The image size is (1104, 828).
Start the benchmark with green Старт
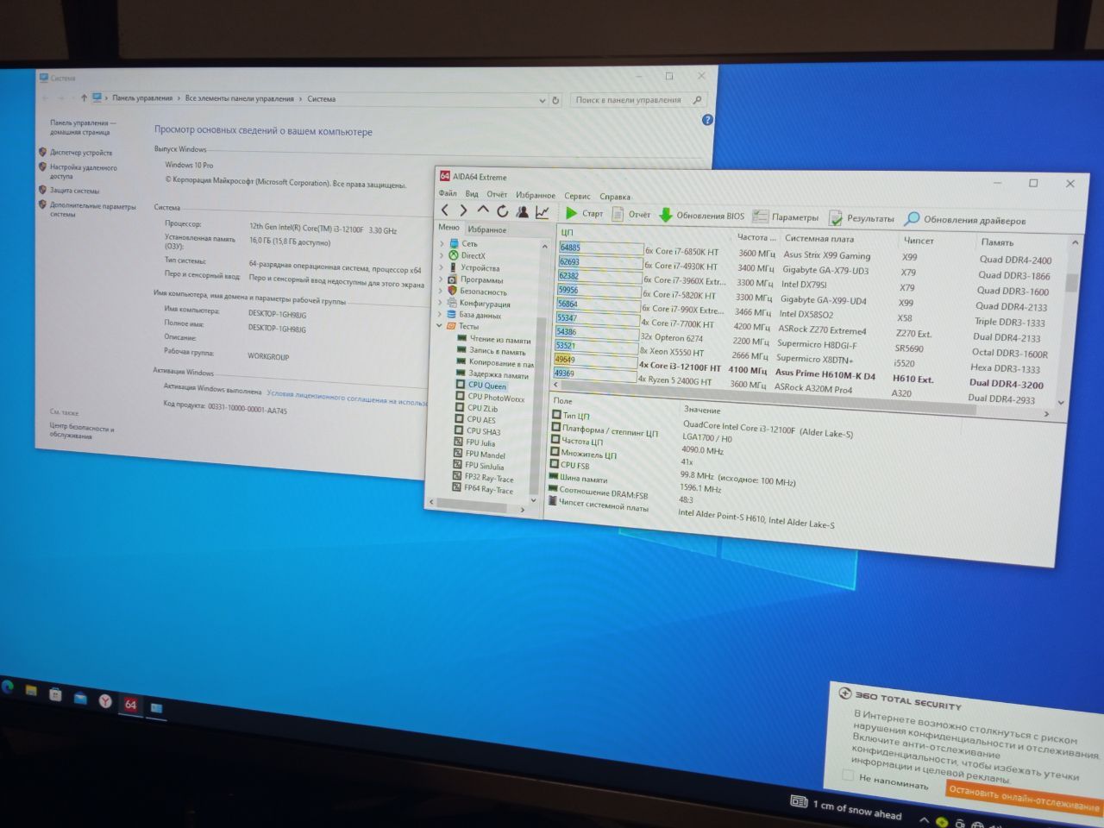584,213
